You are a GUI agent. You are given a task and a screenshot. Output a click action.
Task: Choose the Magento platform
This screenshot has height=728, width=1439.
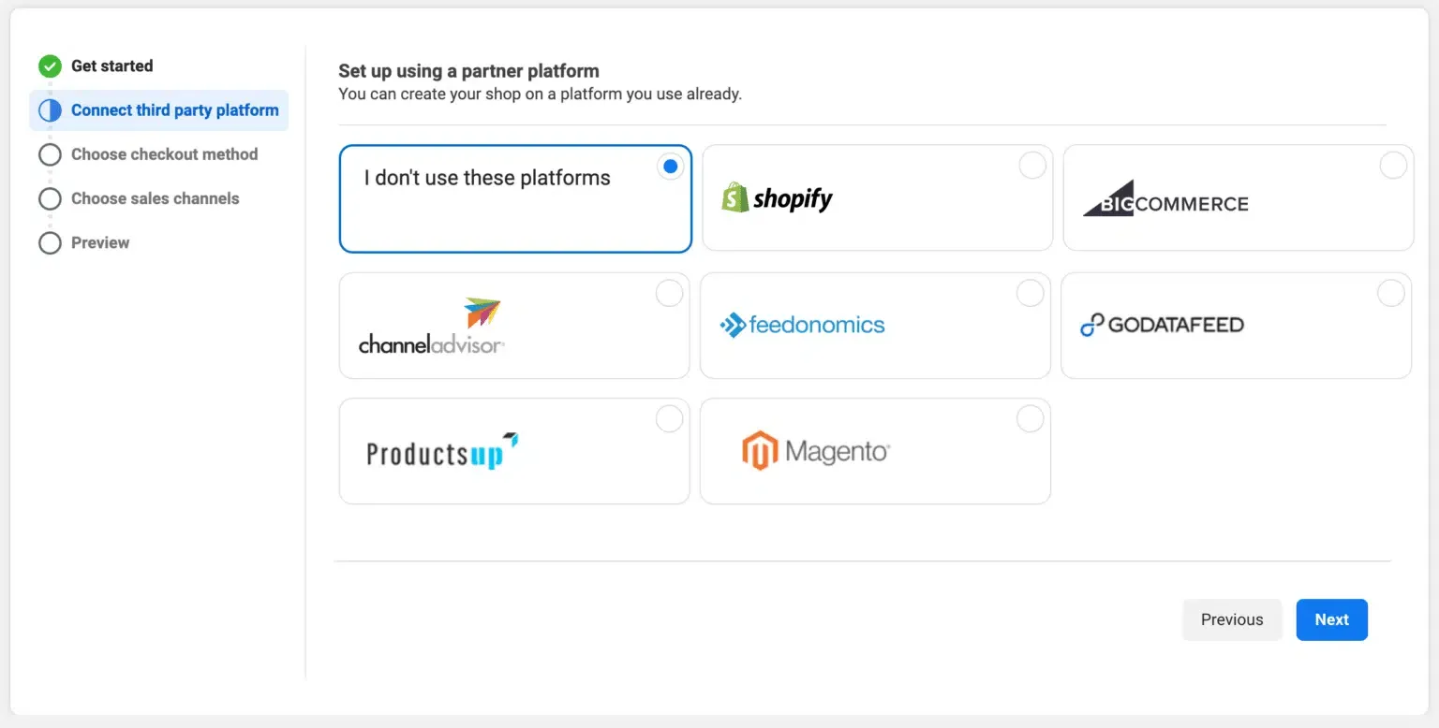tap(813, 450)
